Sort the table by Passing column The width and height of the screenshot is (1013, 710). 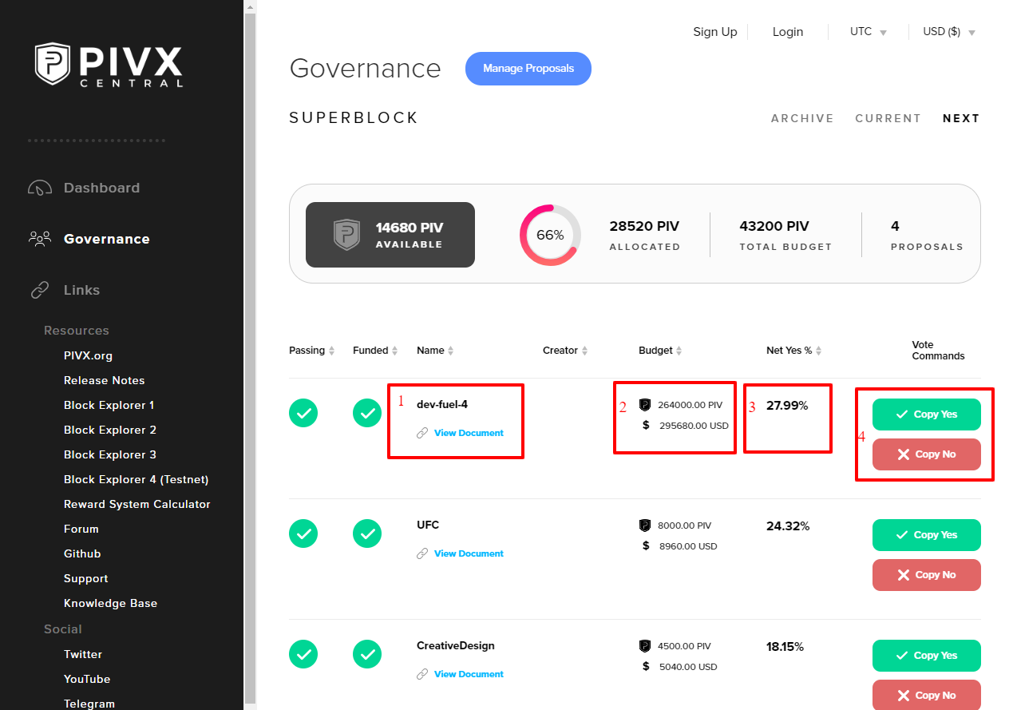click(312, 351)
